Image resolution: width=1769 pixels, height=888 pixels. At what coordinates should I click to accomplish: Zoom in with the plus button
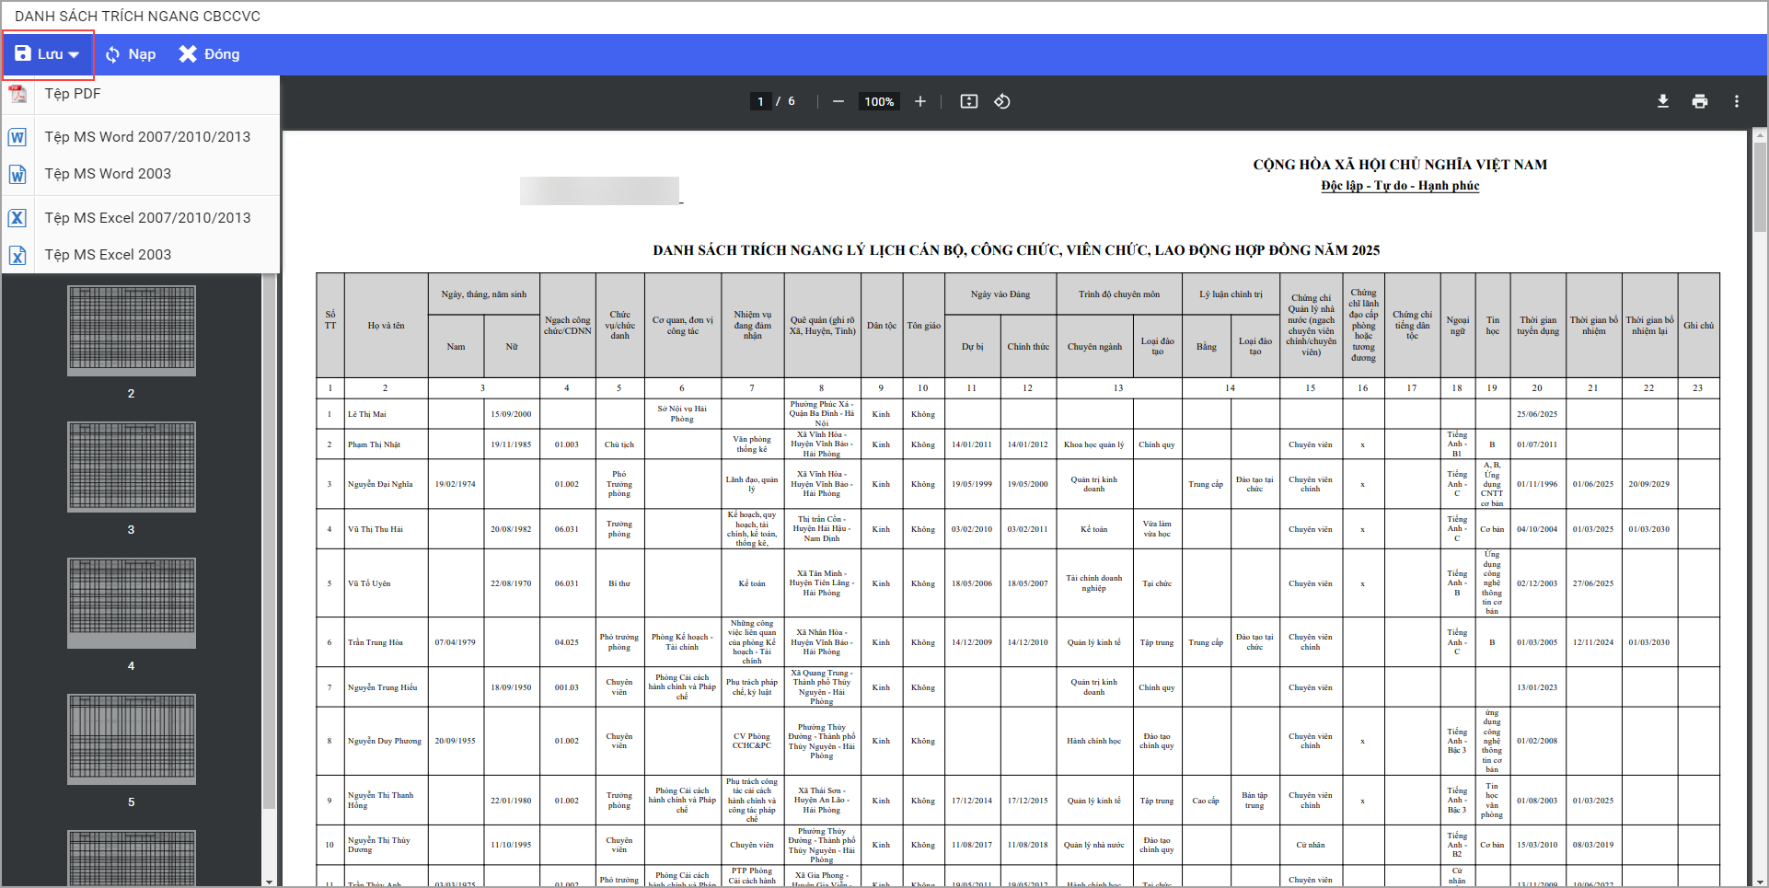click(x=920, y=101)
